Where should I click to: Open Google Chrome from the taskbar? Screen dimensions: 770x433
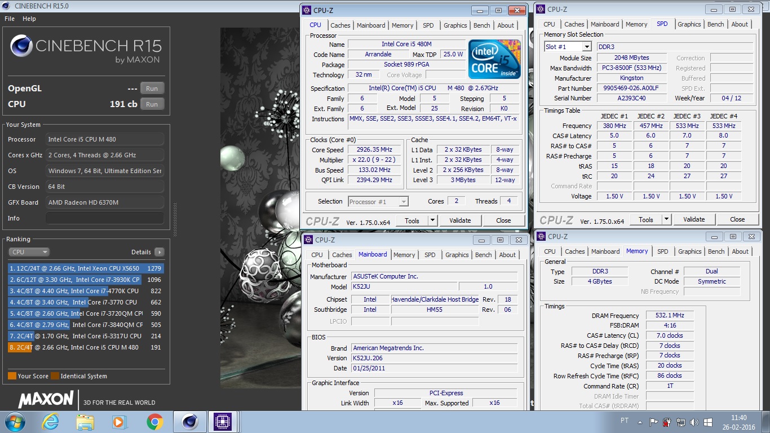154,422
